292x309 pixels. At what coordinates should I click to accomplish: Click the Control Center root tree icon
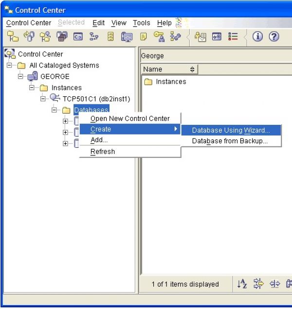tap(10, 54)
